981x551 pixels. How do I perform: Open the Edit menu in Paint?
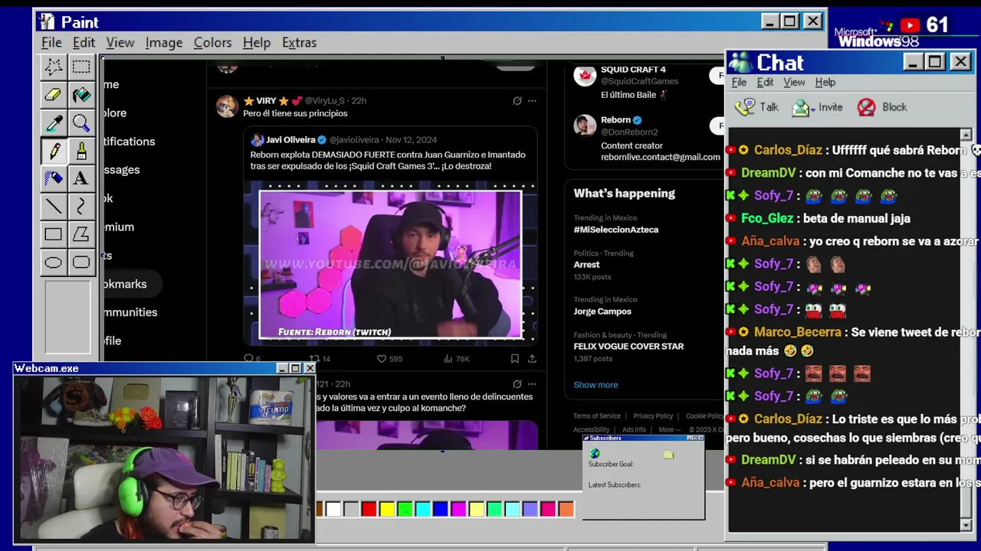[84, 42]
